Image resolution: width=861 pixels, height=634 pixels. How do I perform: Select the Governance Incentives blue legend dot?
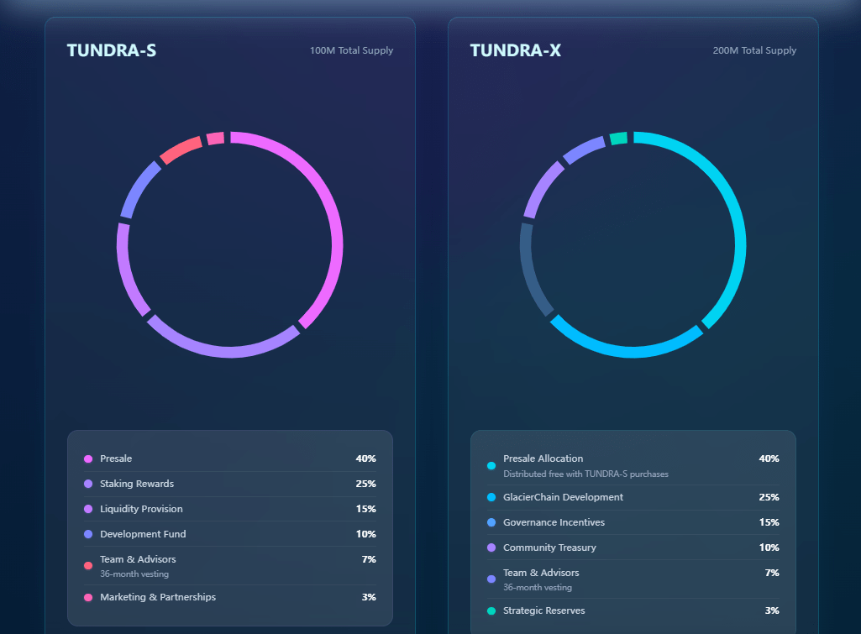pos(491,522)
